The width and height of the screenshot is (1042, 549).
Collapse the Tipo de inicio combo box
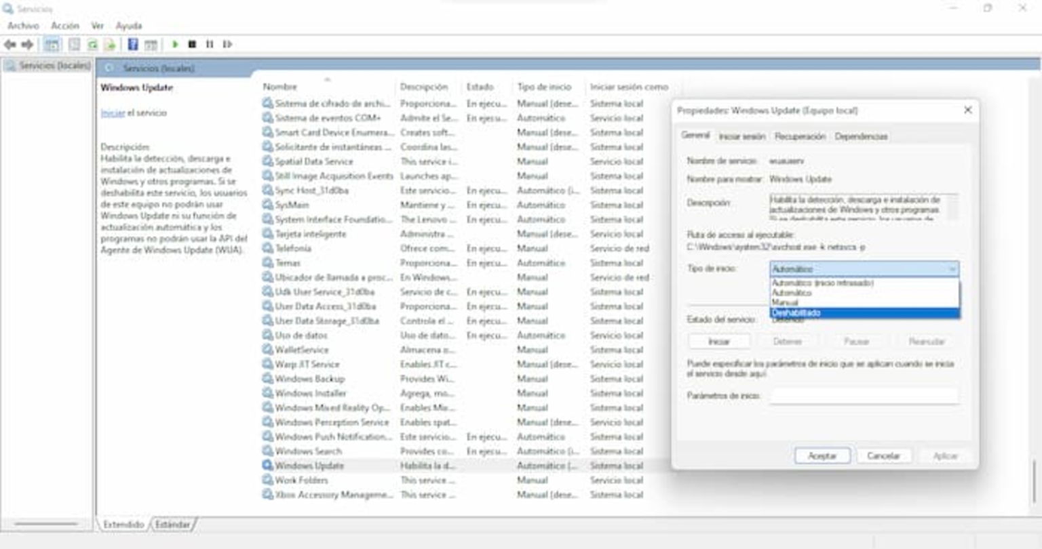952,269
